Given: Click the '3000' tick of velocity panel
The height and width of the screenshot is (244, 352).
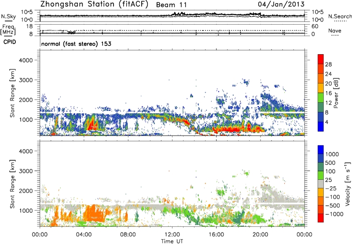Looking at the screenshot, I should tap(26, 171).
